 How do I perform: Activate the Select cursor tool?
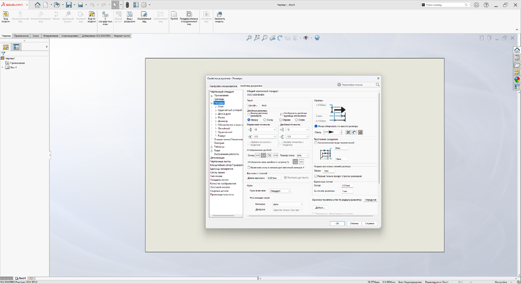[115, 5]
